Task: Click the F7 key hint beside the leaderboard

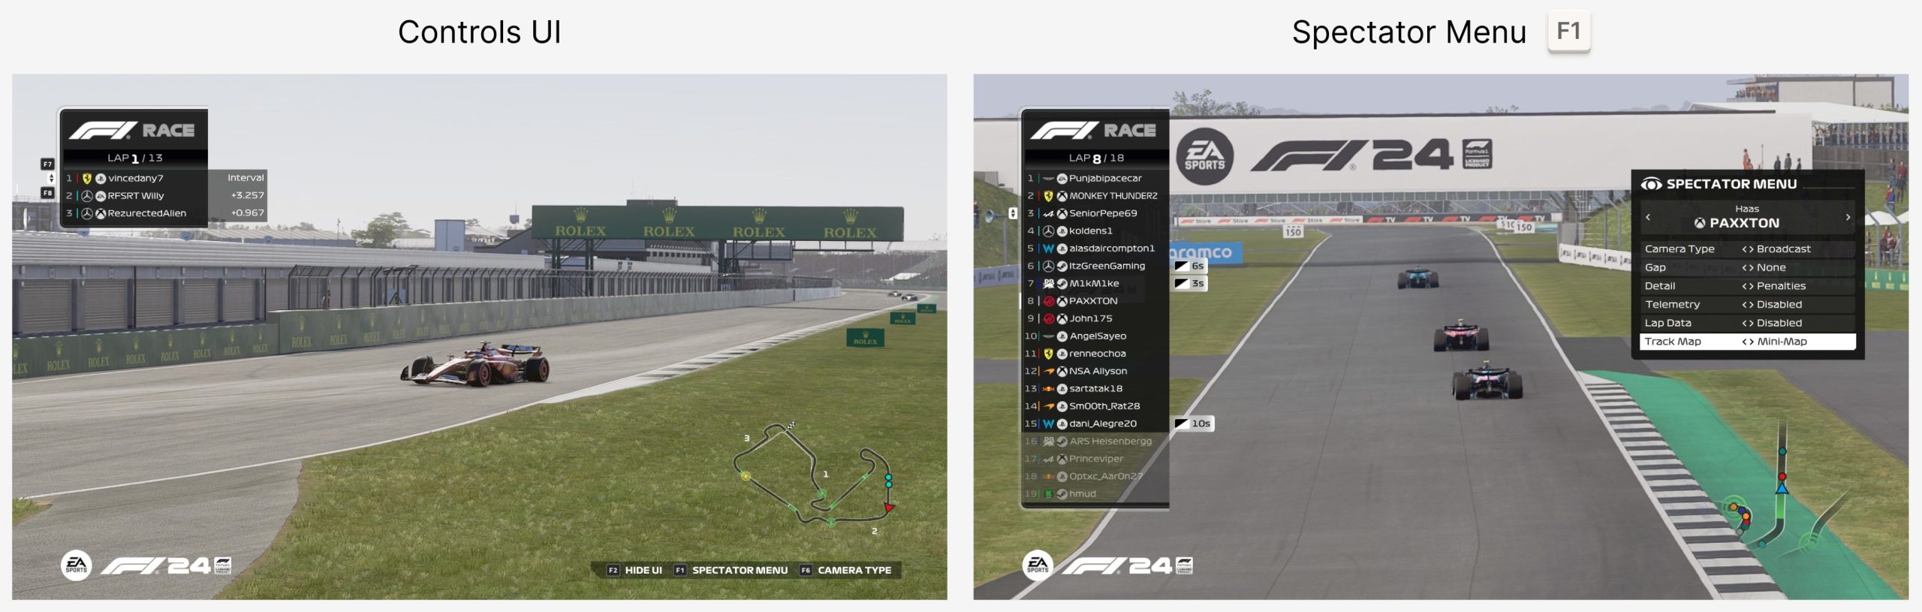Action: pyautogui.click(x=47, y=164)
